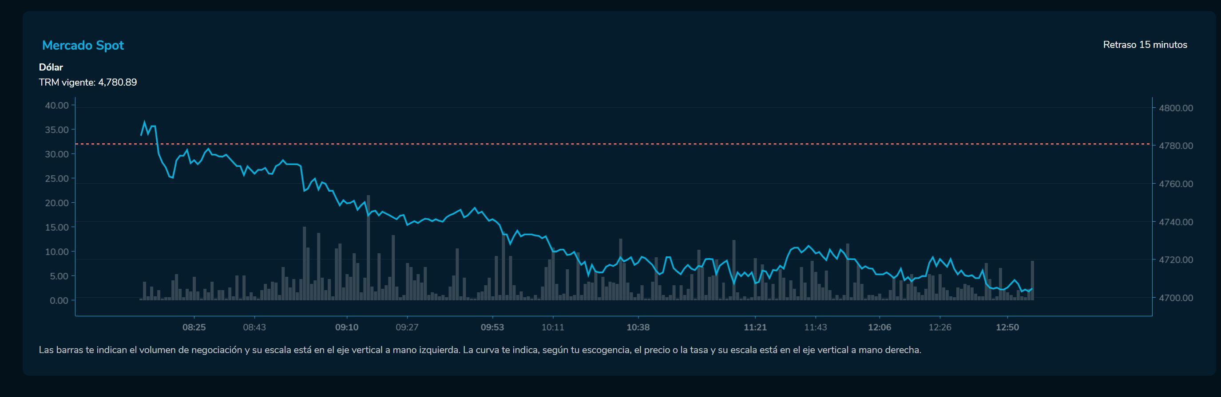Click the 08:43 time axis label

pyautogui.click(x=254, y=327)
